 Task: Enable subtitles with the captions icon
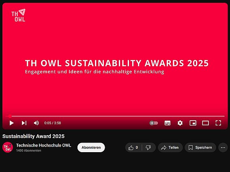168,123
